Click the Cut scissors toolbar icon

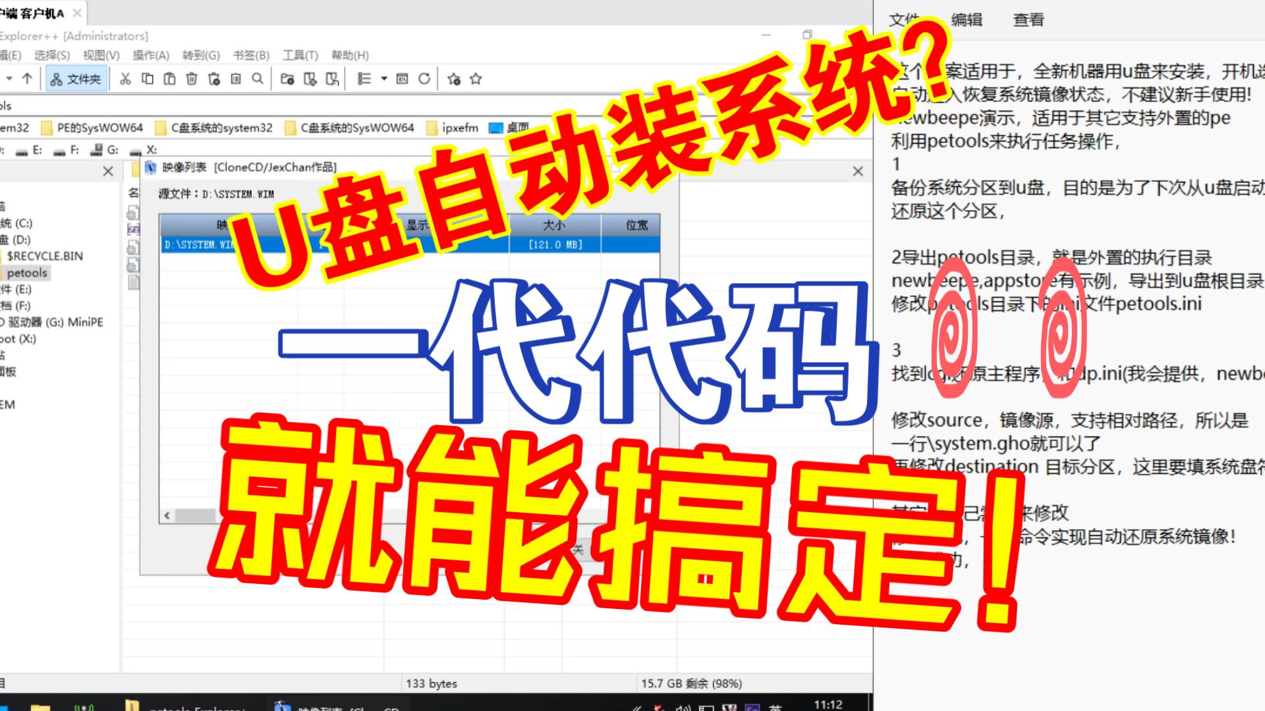(x=125, y=79)
